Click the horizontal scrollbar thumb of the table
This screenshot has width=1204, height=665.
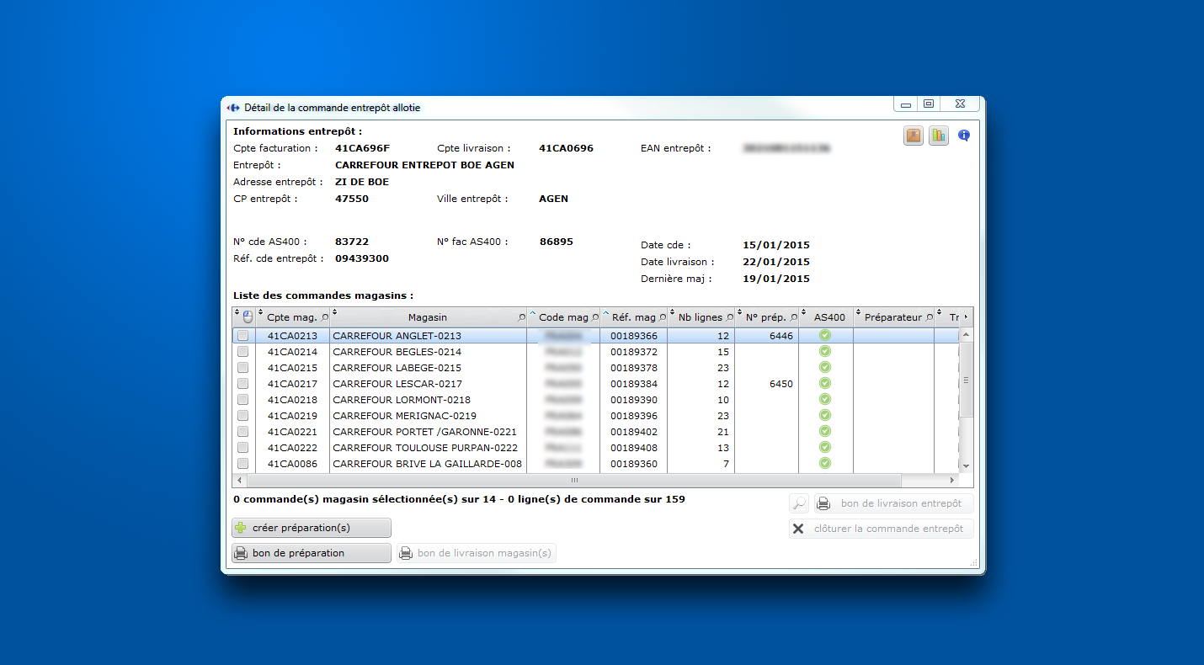574,481
